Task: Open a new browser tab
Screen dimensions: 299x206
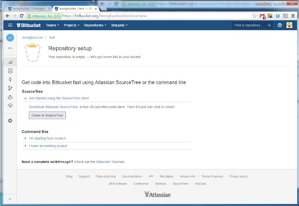Action: click(103, 9)
